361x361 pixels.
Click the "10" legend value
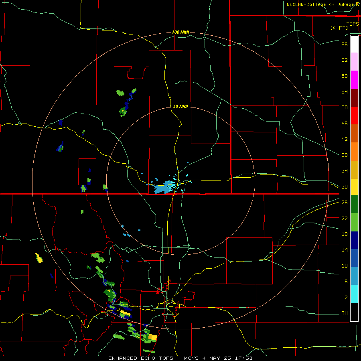(345, 266)
